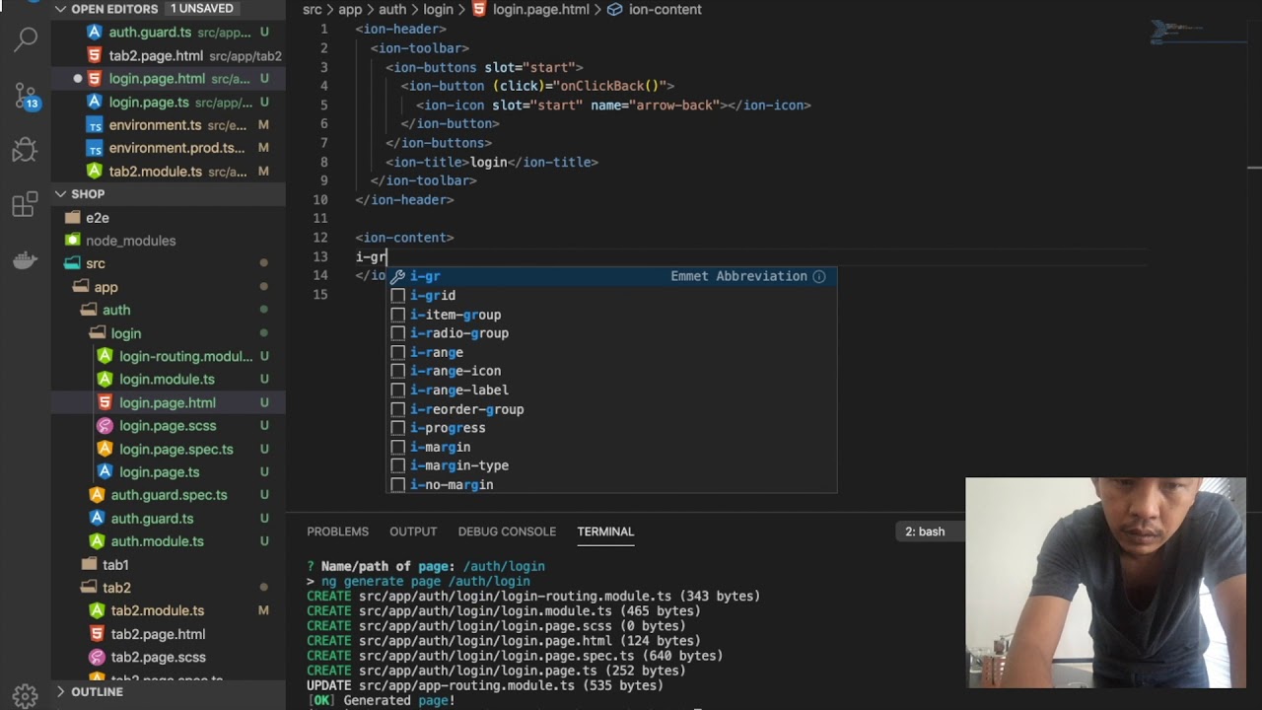Switch to the Problems tab
The width and height of the screenshot is (1262, 710).
pyautogui.click(x=337, y=532)
